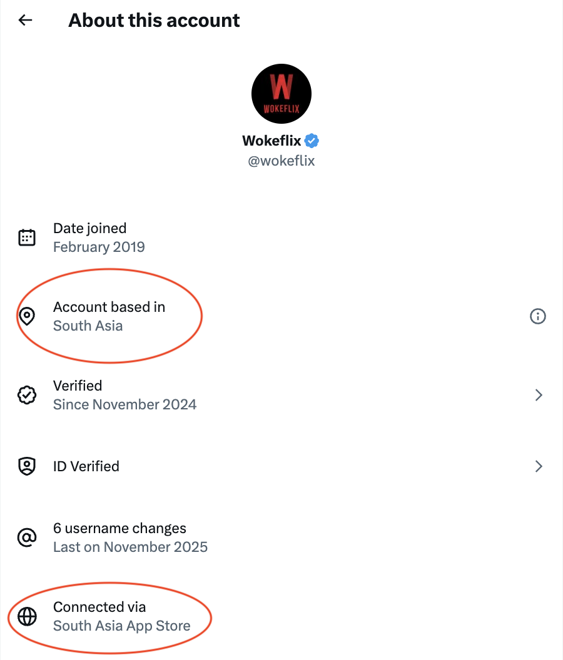The image size is (563, 660).
Task: Click the globe icon beside Connected via
Action: (x=26, y=616)
